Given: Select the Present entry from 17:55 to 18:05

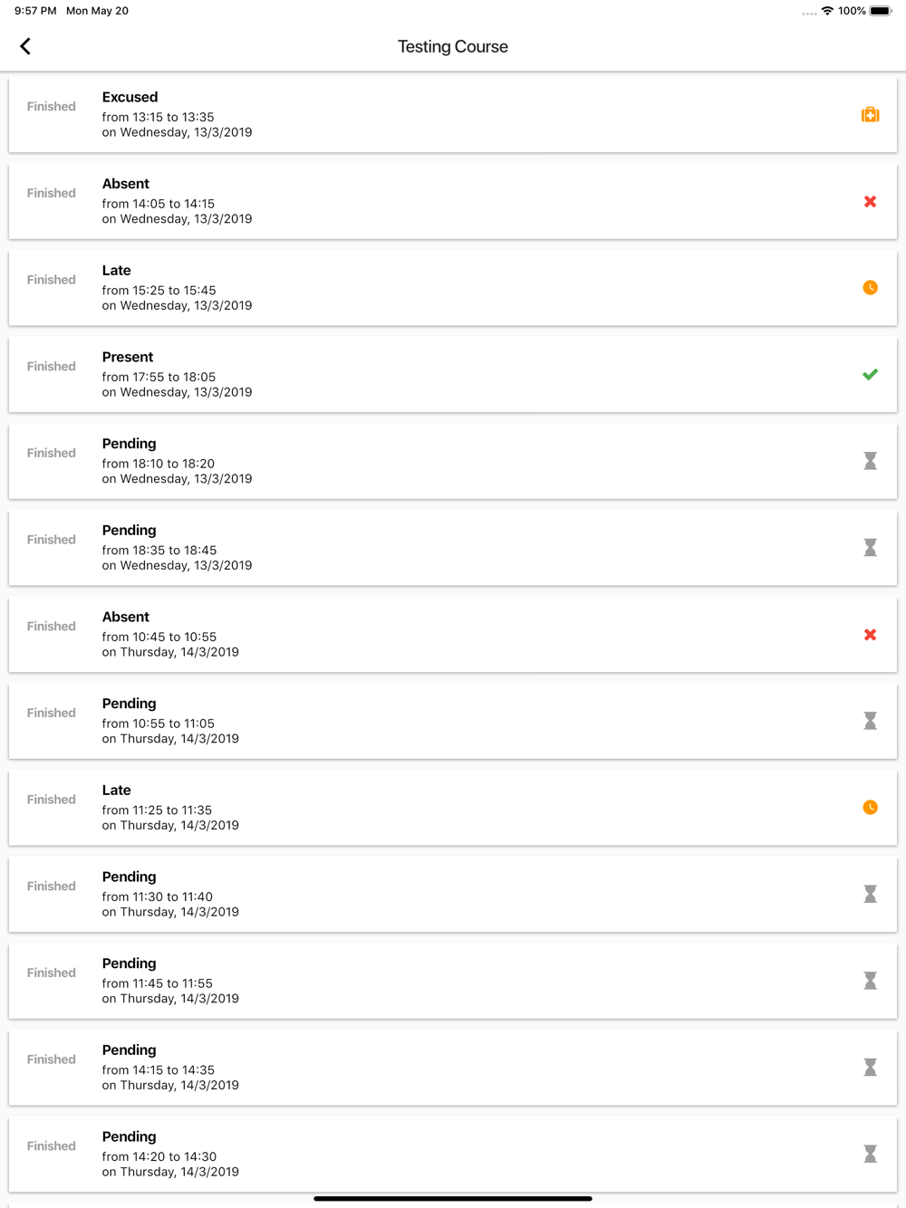Looking at the screenshot, I should (x=453, y=374).
